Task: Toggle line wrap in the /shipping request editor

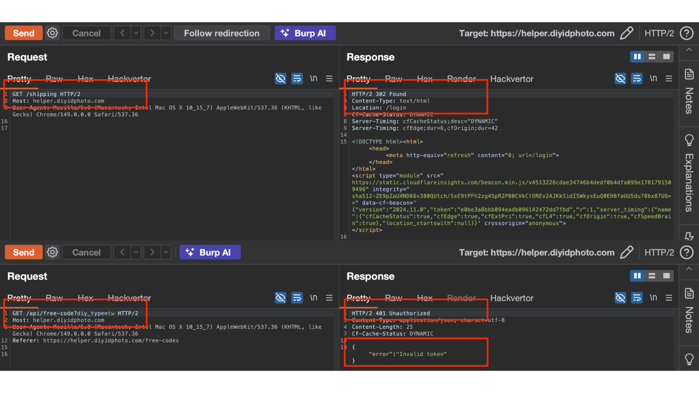Action: (297, 78)
